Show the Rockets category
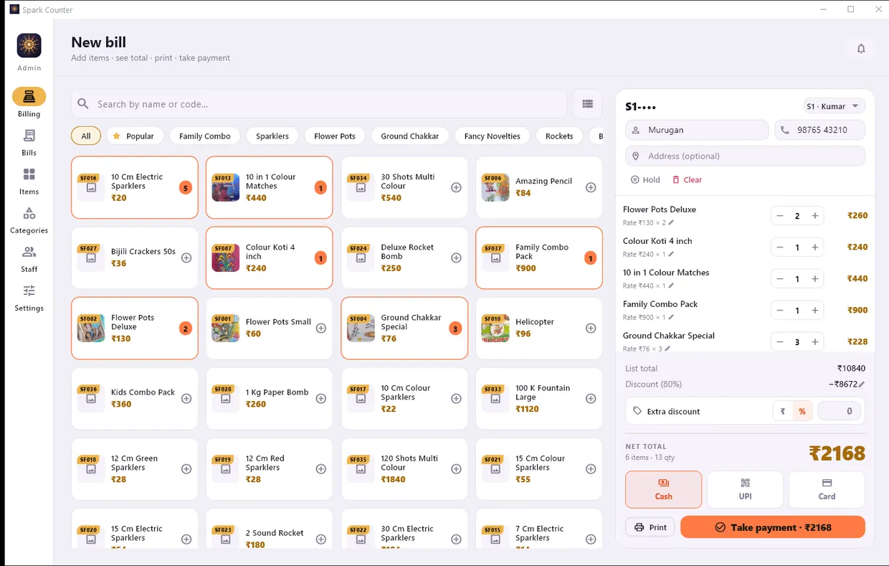Screen dimensions: 889x566 pos(559,136)
